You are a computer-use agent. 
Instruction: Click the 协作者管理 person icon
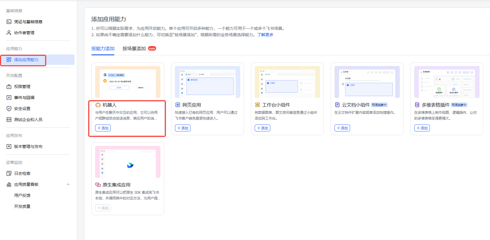9,33
